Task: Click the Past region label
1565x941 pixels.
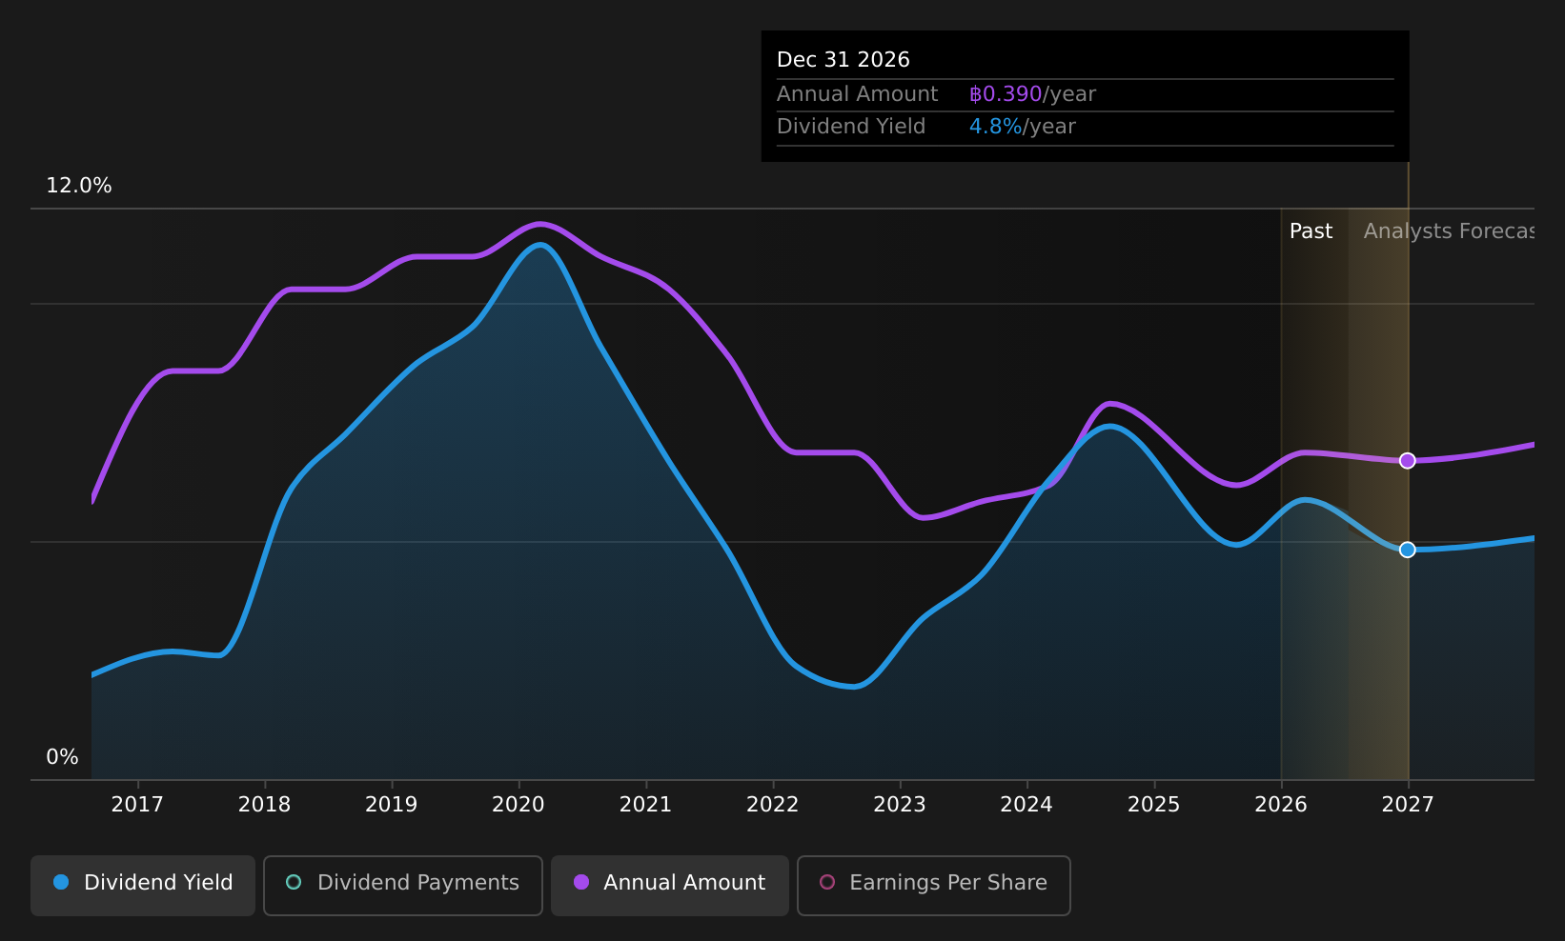Action: (1311, 231)
